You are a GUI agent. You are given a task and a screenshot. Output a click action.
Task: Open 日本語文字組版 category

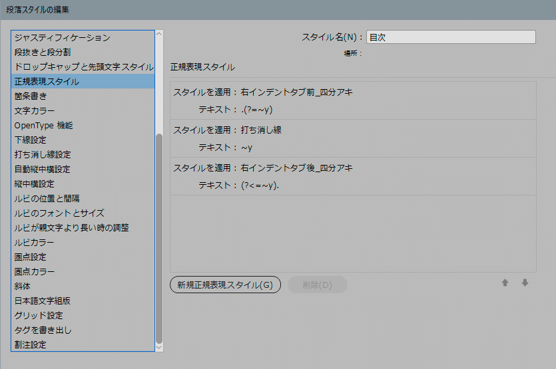coord(83,301)
